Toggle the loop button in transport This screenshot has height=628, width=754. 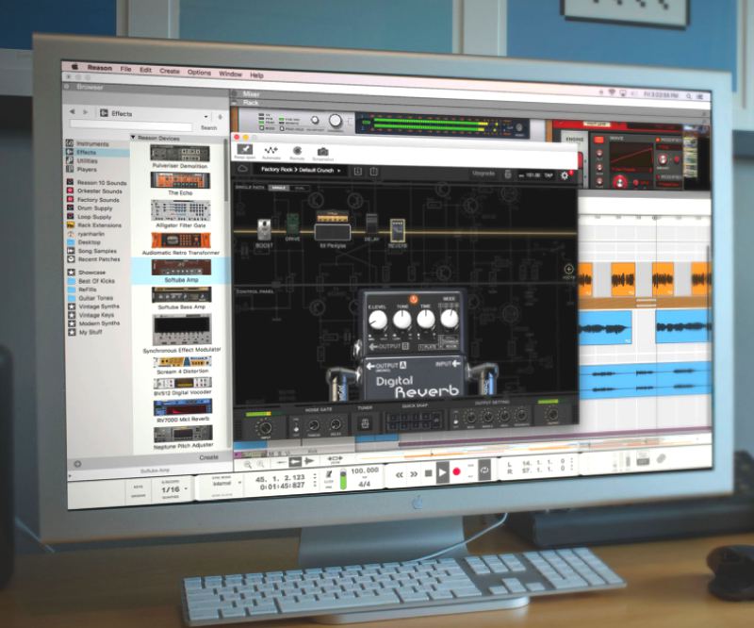484,469
